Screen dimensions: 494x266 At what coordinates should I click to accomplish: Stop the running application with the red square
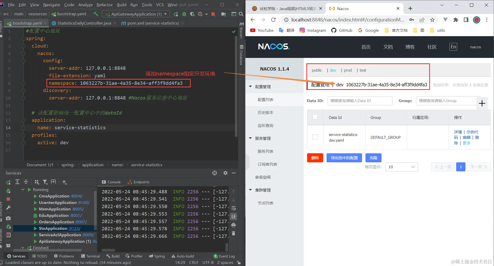point(213,14)
